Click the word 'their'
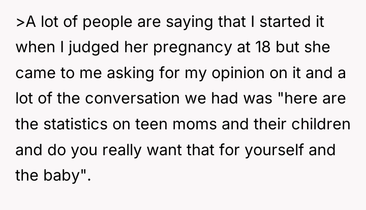366x210 pixels. coord(270,123)
